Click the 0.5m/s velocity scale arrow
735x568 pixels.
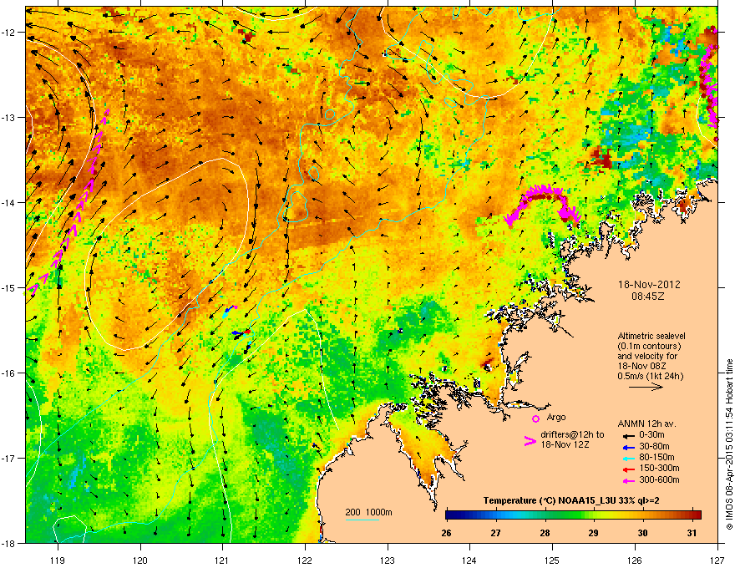coord(646,387)
